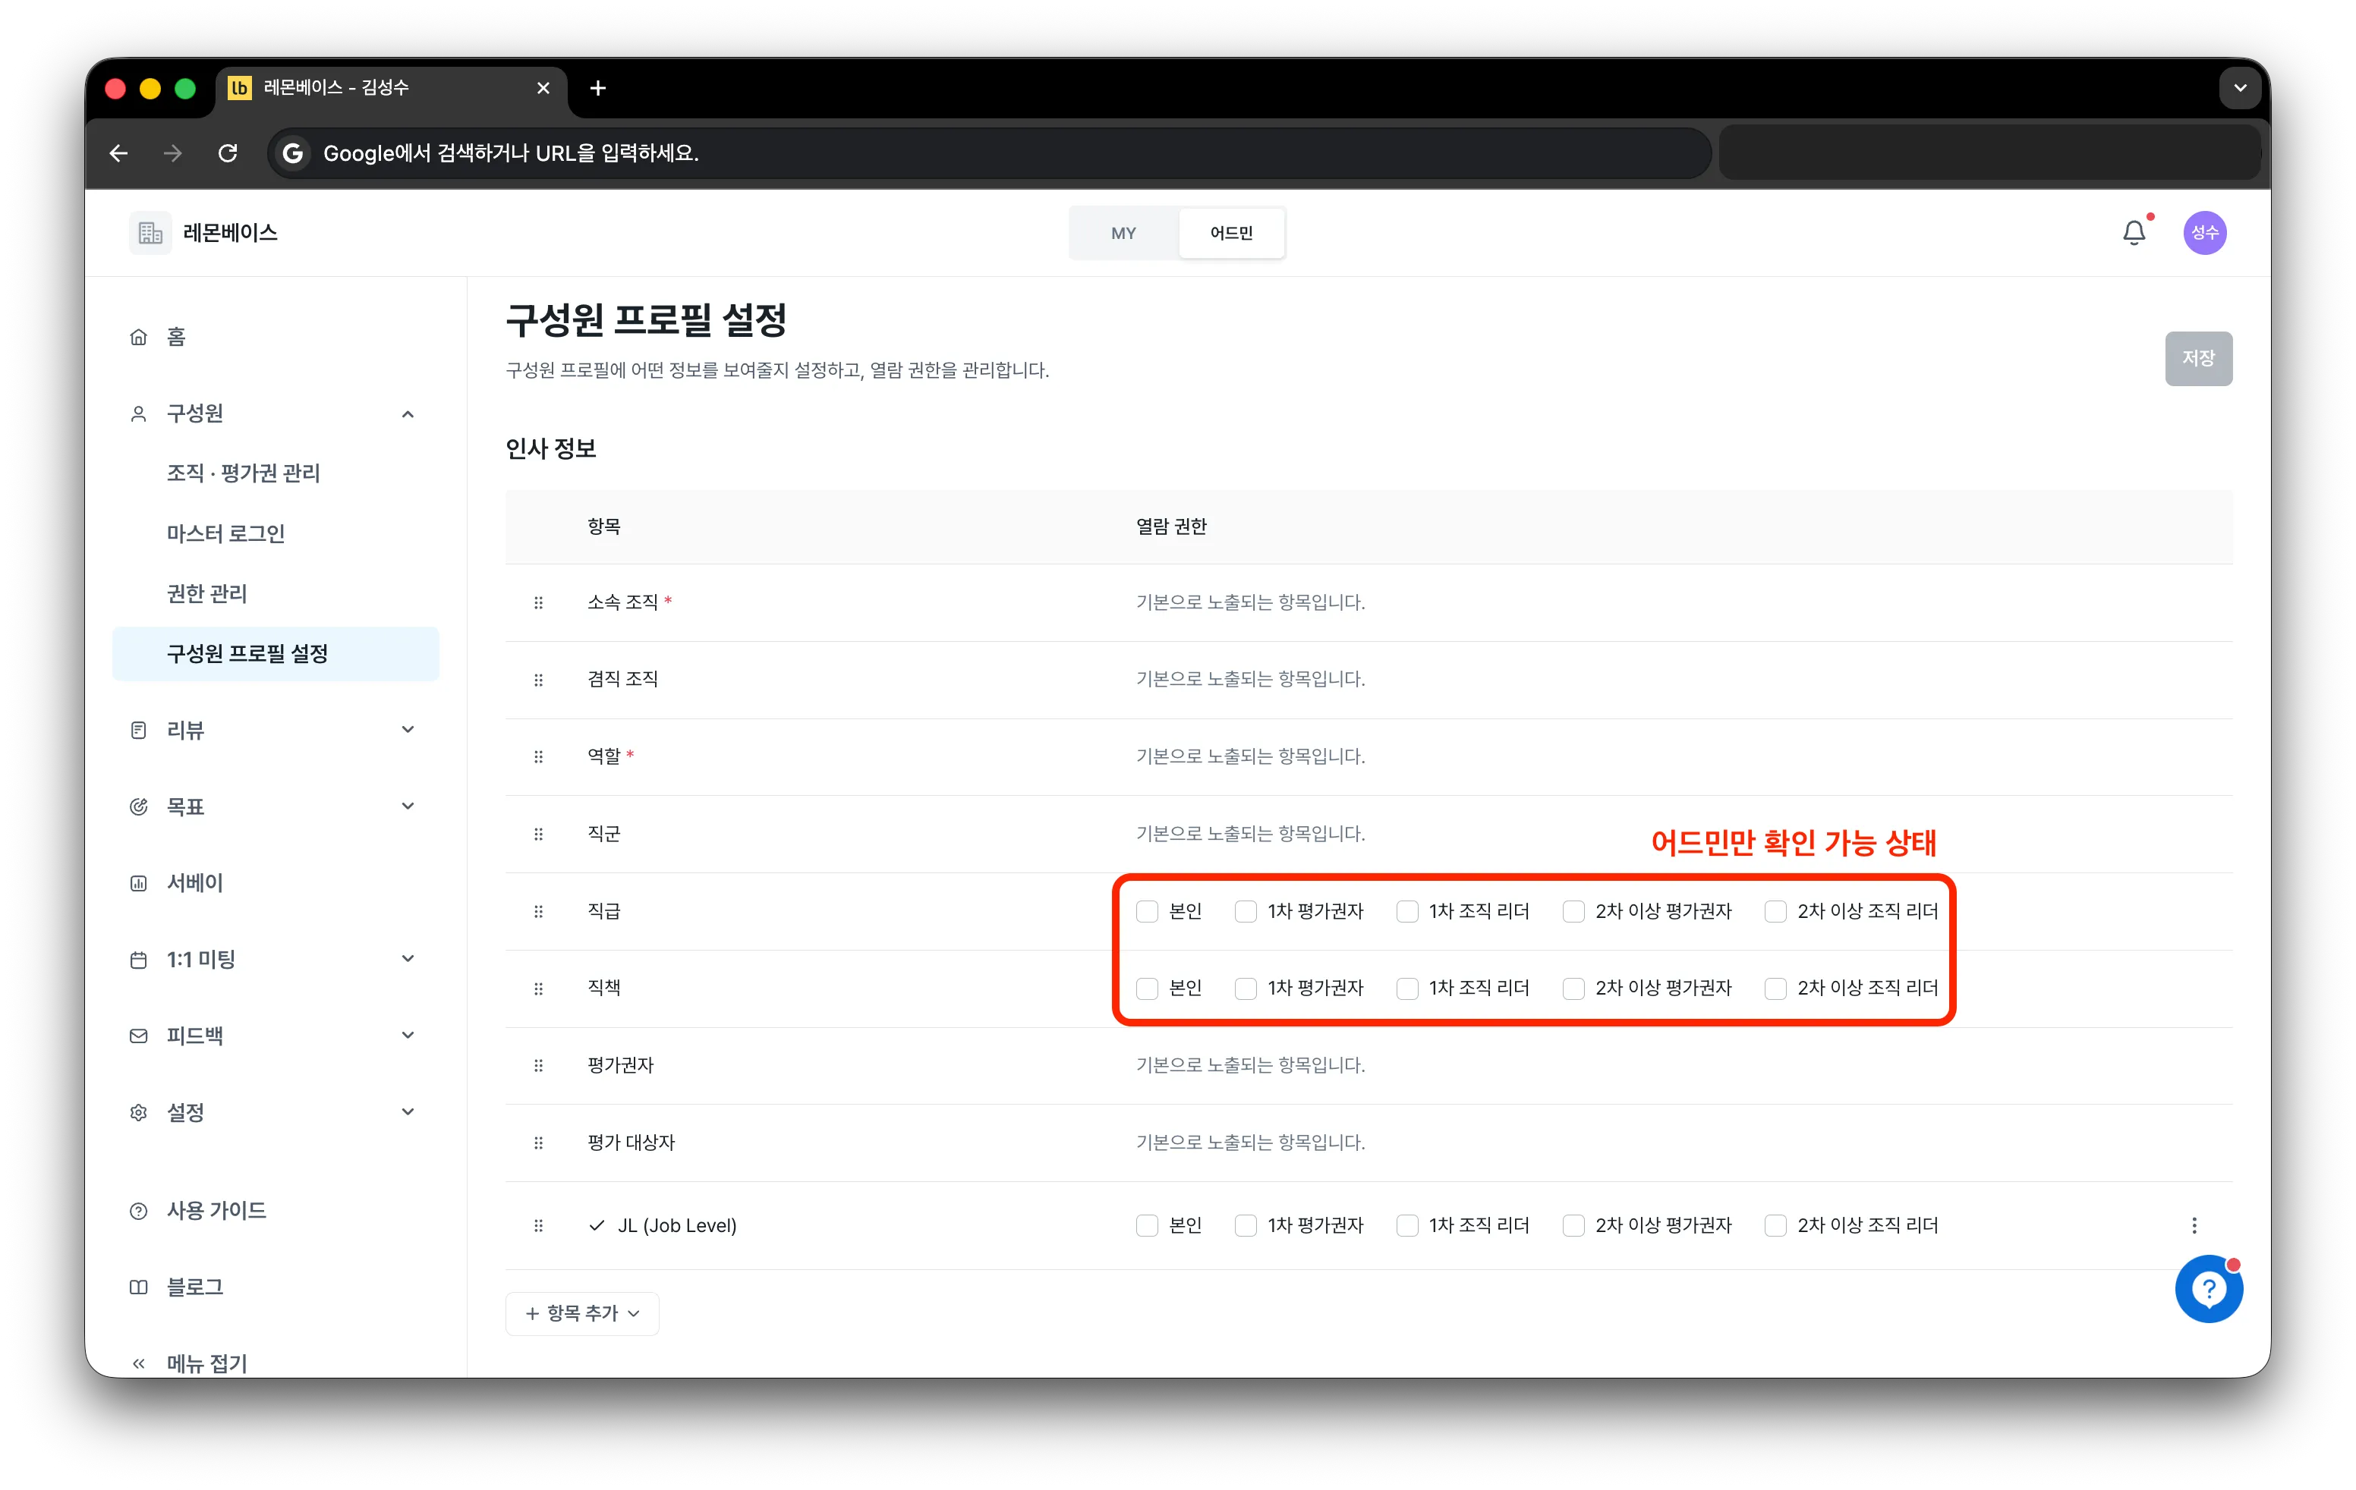The width and height of the screenshot is (2356, 1490).
Task: Collapse the 구성원 sidebar section
Action: click(408, 414)
